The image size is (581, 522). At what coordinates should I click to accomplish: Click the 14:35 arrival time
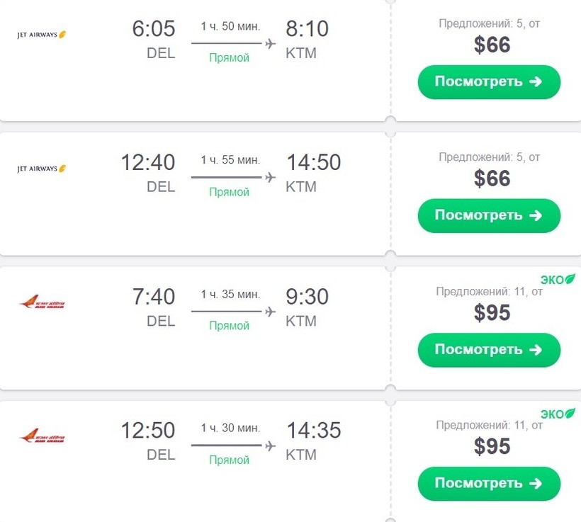313,430
